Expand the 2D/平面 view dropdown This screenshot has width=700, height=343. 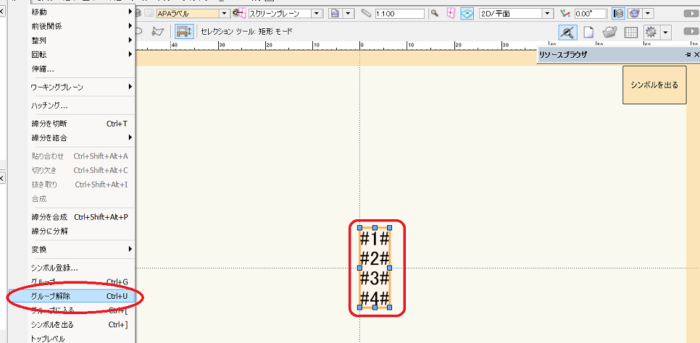(547, 14)
